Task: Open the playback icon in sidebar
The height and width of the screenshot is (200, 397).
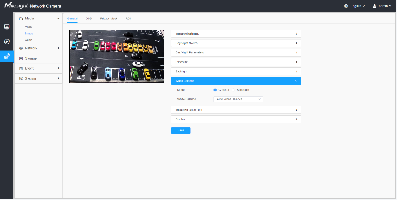Action: click(7, 42)
